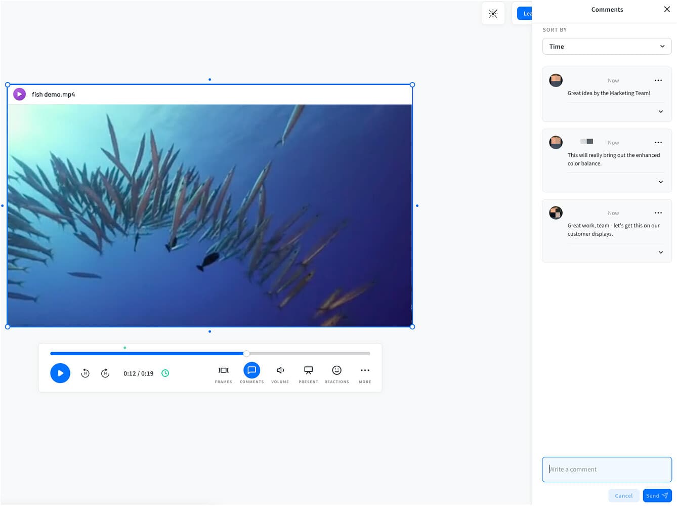The image size is (677, 506).
Task: Cancel the comment draft
Action: 623,495
